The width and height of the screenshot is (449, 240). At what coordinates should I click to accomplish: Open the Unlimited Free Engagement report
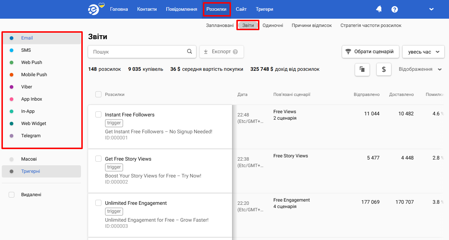click(x=136, y=203)
